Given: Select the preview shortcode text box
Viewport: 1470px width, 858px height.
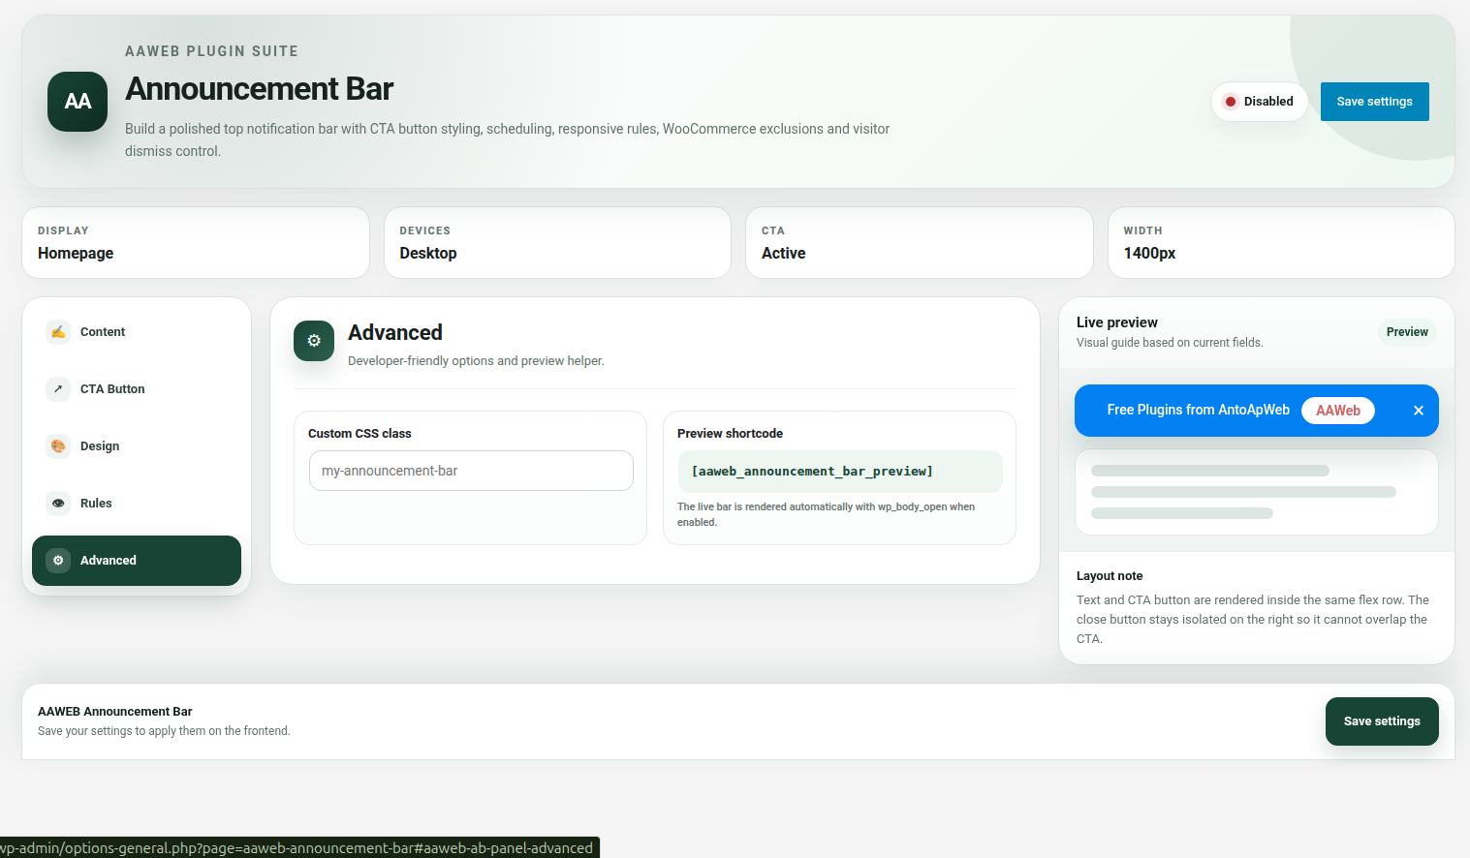Looking at the screenshot, I should click(x=840, y=472).
